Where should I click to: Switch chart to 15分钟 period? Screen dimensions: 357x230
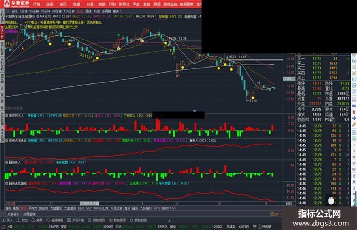[34, 11]
